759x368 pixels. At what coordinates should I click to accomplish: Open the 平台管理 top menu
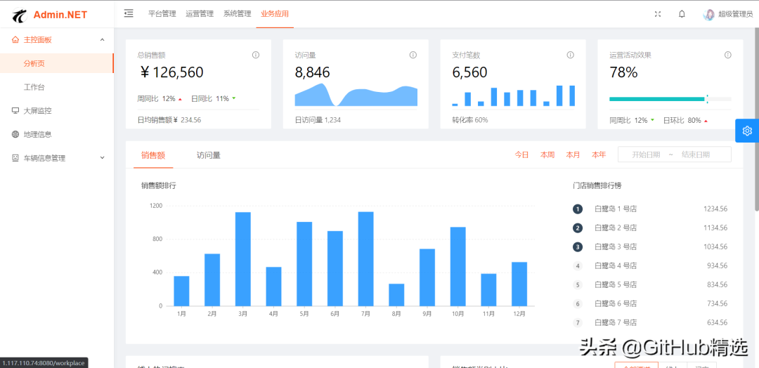click(162, 14)
